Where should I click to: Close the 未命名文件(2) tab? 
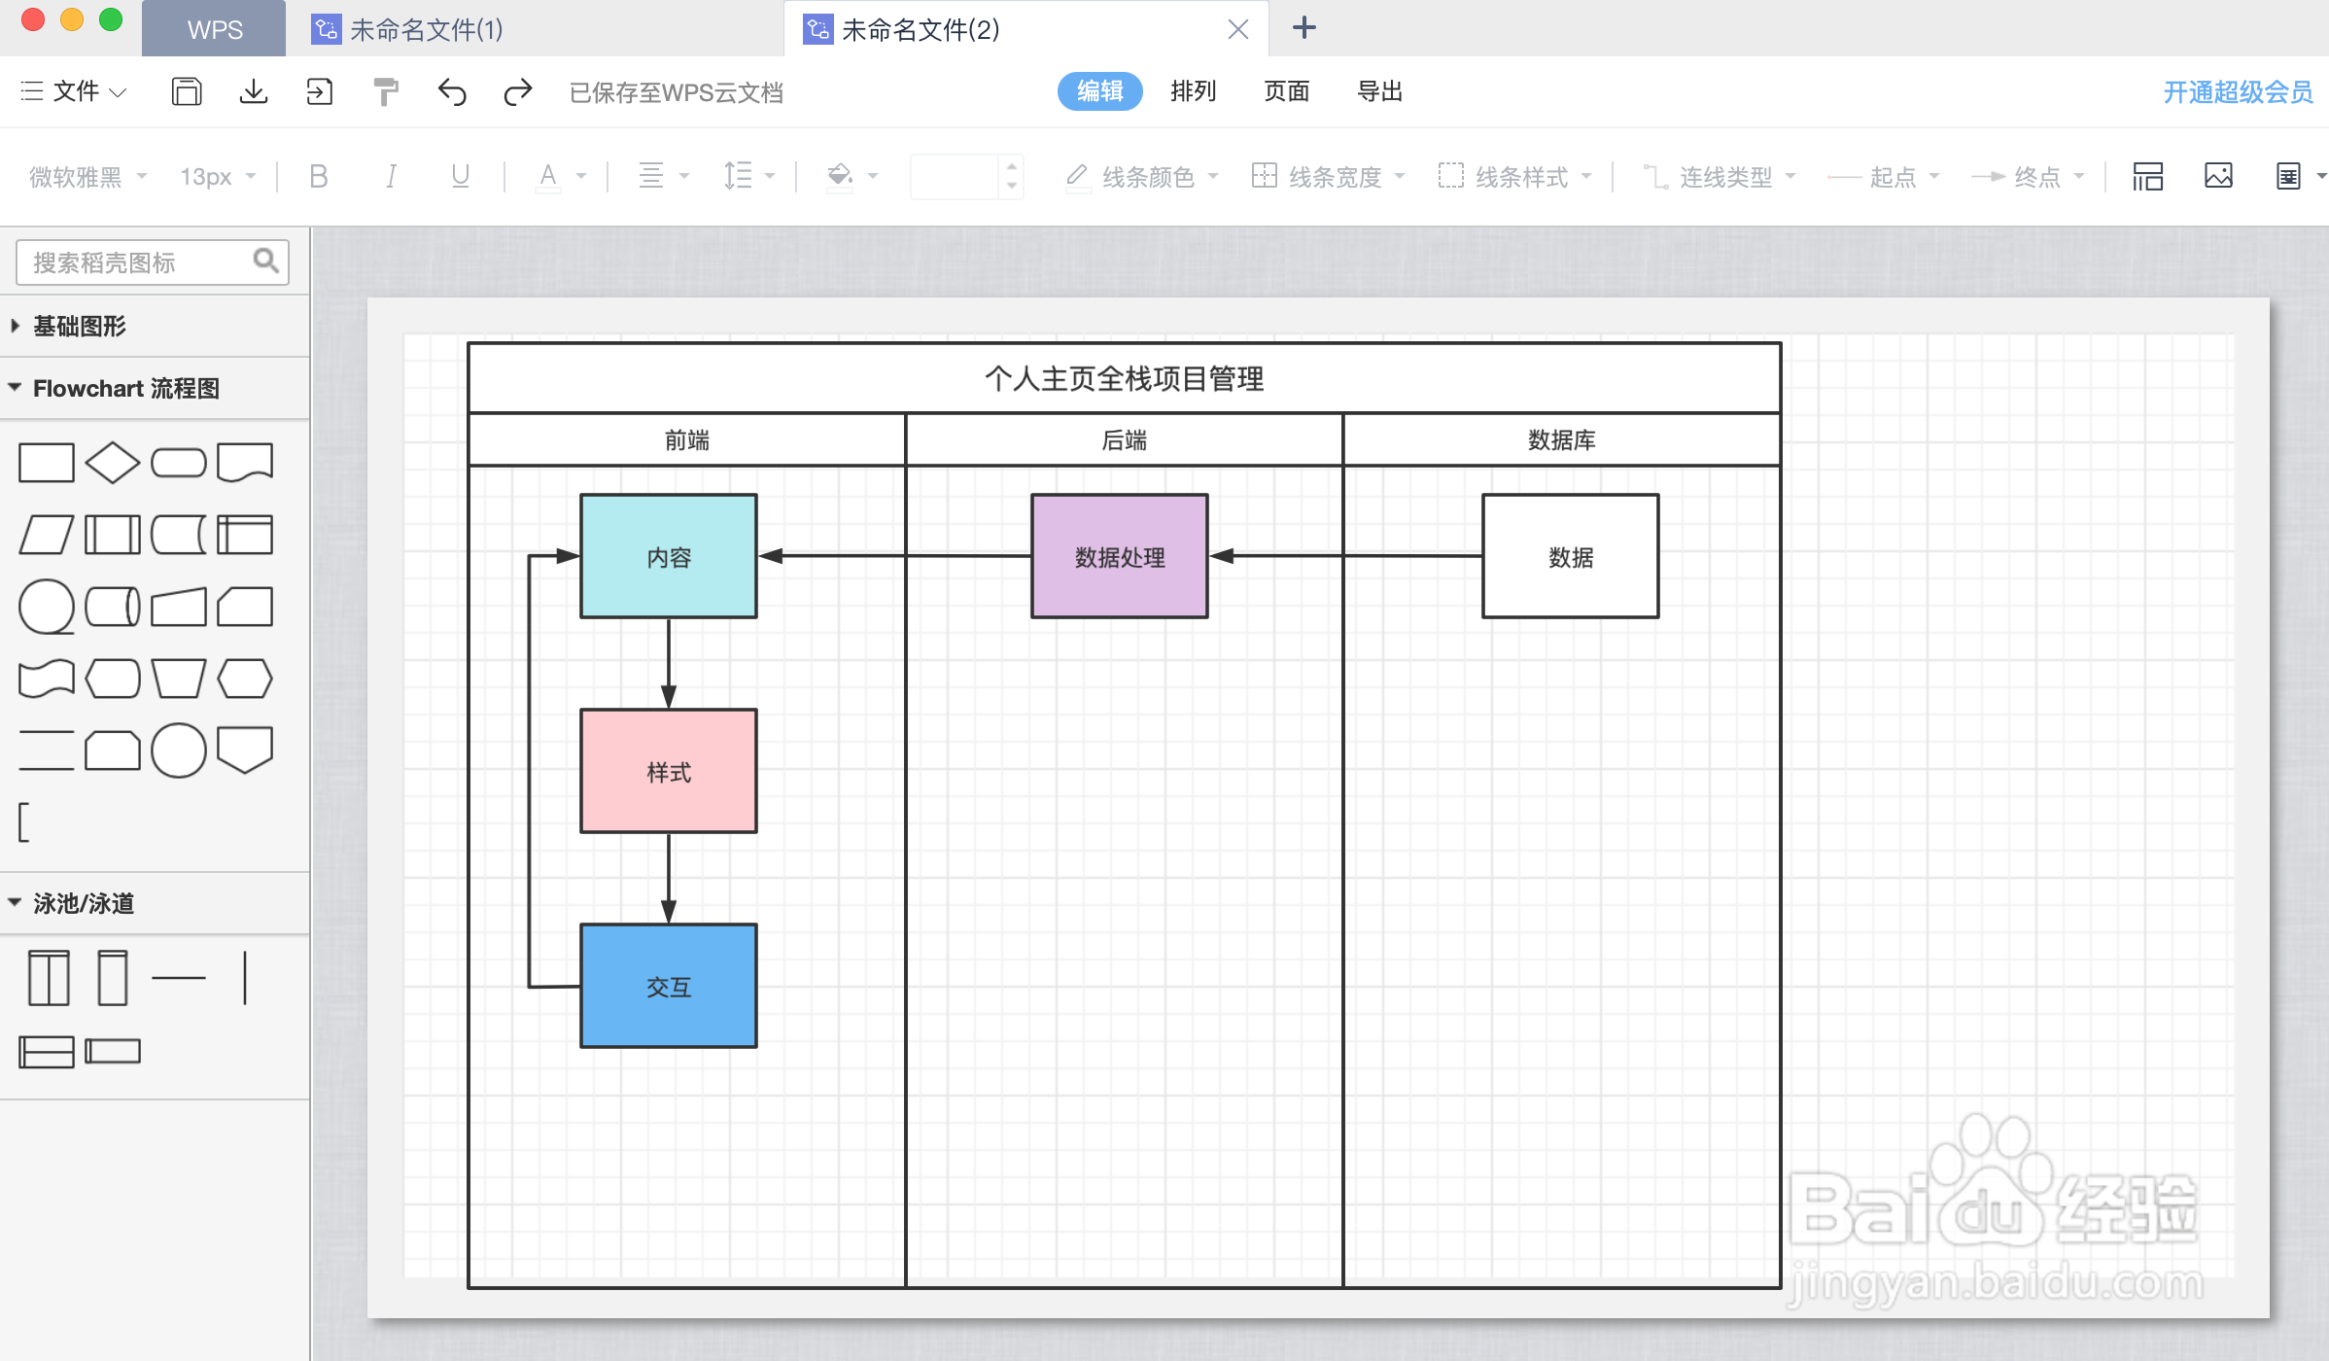coord(1238,29)
